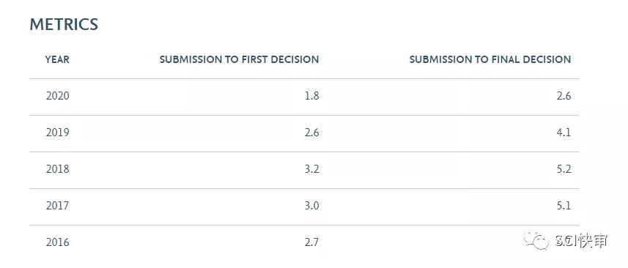Click the 2020 final decision value 2.6
This screenshot has height=268, width=628.
[x=564, y=96]
